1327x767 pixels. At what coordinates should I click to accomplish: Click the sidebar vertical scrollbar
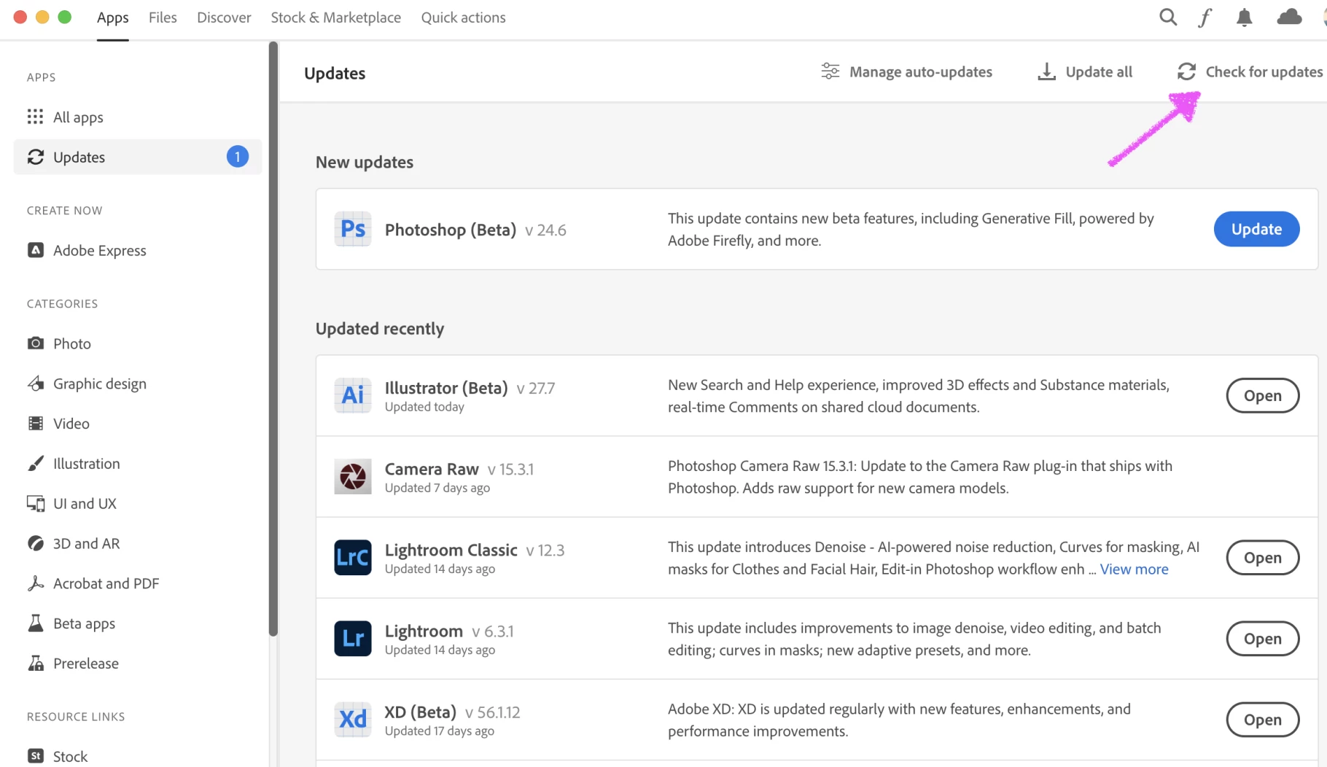(x=273, y=339)
